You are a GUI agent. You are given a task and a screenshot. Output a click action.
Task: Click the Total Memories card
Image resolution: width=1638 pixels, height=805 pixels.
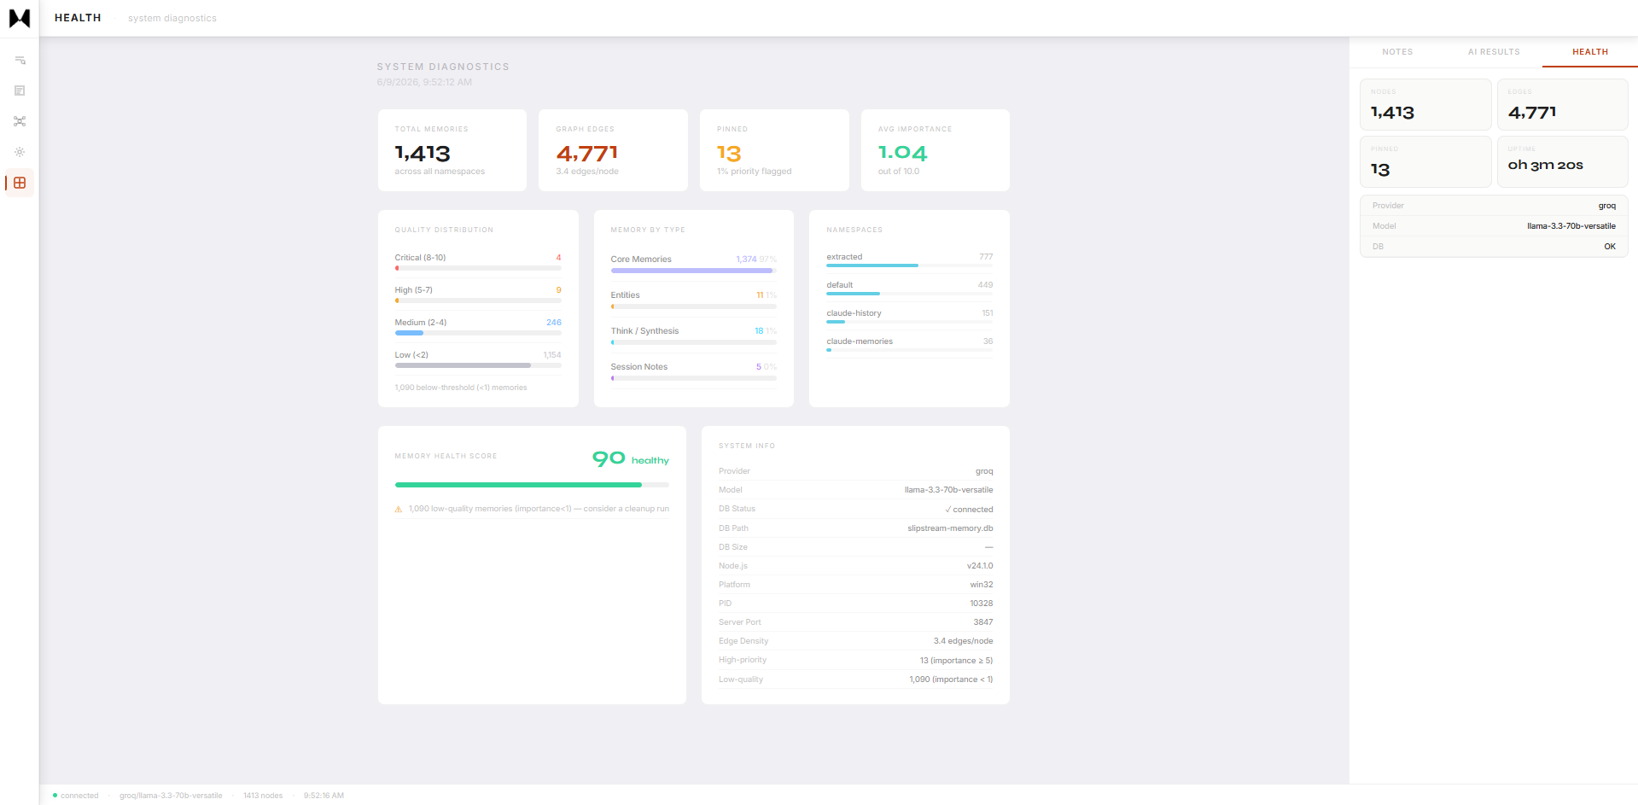(x=452, y=150)
